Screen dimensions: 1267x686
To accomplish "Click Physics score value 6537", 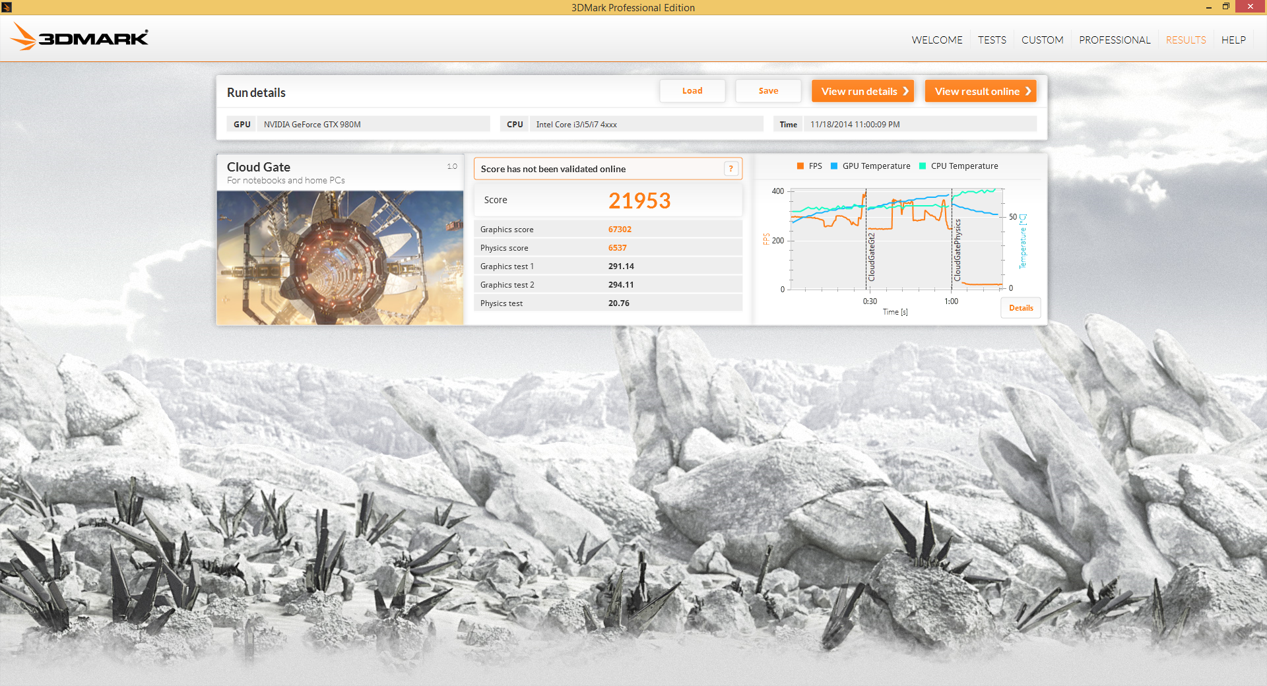I will [618, 248].
